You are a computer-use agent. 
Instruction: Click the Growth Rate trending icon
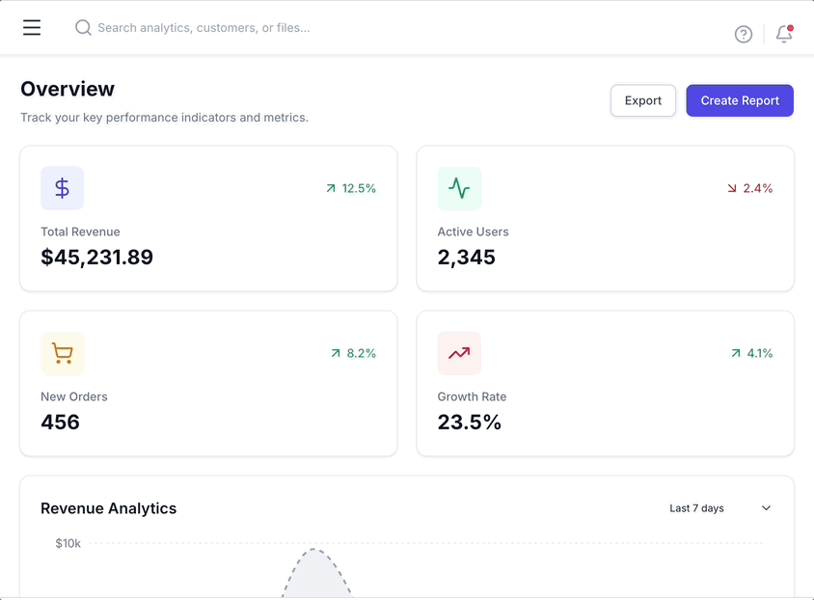459,354
